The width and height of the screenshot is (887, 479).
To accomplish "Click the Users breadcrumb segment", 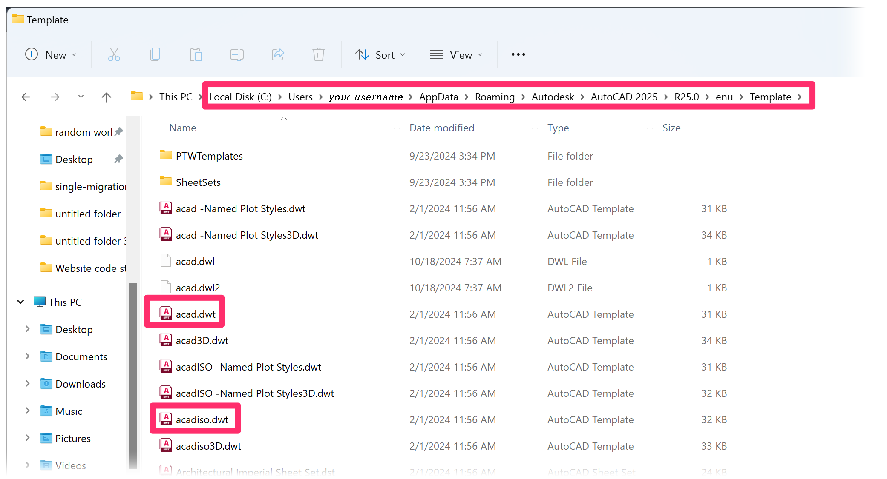I will (300, 97).
